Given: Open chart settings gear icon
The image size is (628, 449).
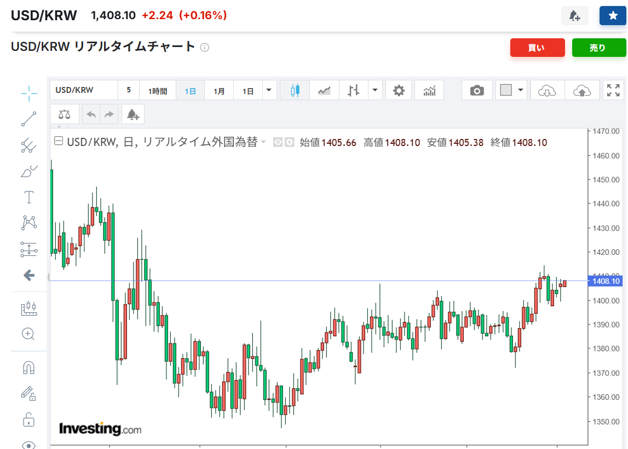Looking at the screenshot, I should pyautogui.click(x=399, y=90).
